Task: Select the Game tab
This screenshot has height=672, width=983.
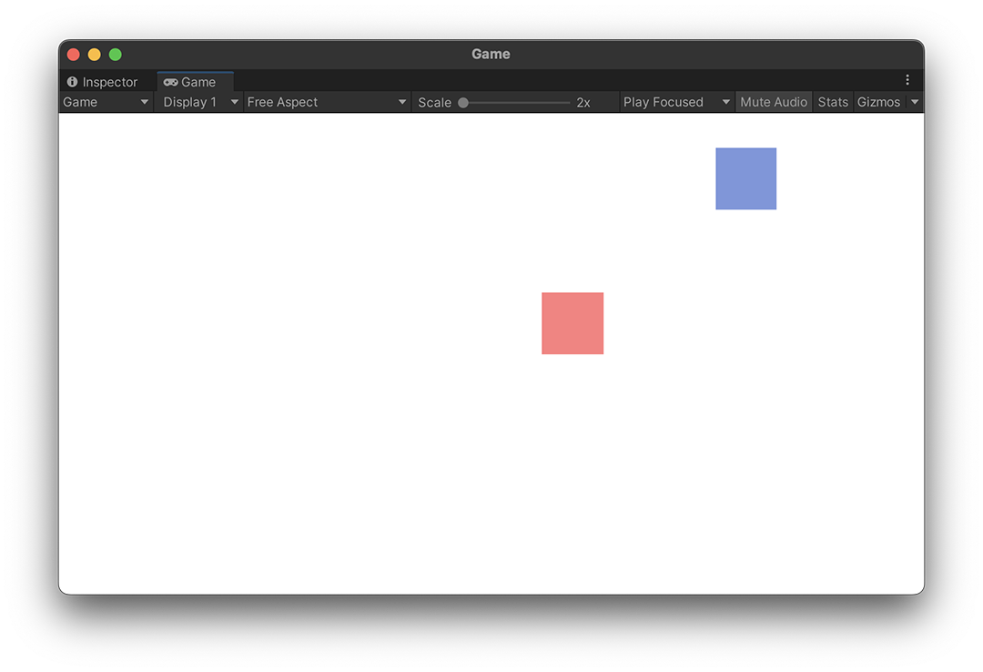Action: (195, 82)
